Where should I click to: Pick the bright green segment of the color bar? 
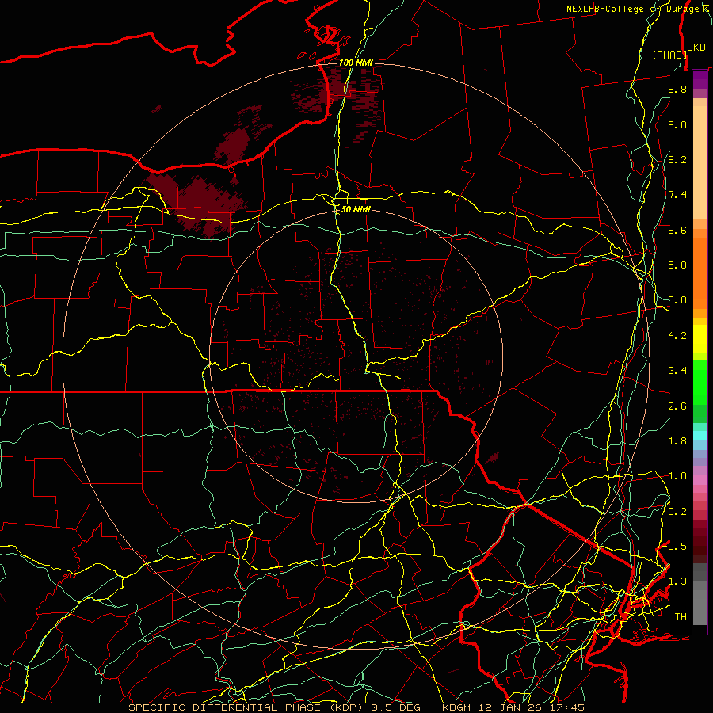[x=700, y=382]
